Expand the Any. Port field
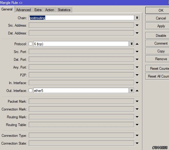 tap(137, 67)
